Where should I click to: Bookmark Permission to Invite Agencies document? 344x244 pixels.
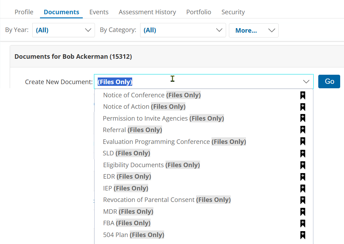coord(303,119)
